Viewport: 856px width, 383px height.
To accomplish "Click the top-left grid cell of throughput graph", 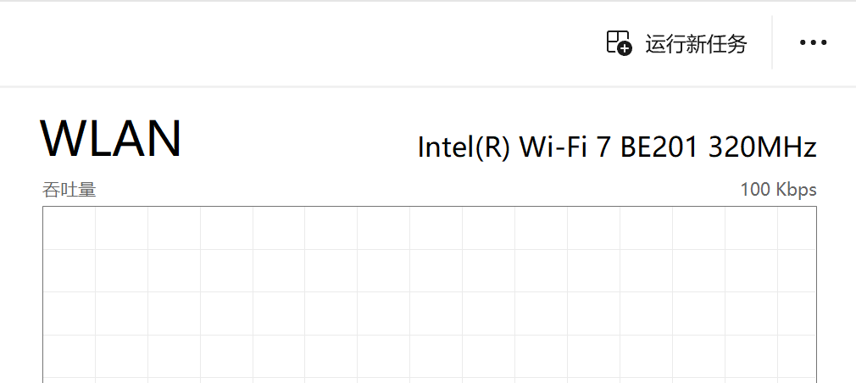I will [x=69, y=228].
